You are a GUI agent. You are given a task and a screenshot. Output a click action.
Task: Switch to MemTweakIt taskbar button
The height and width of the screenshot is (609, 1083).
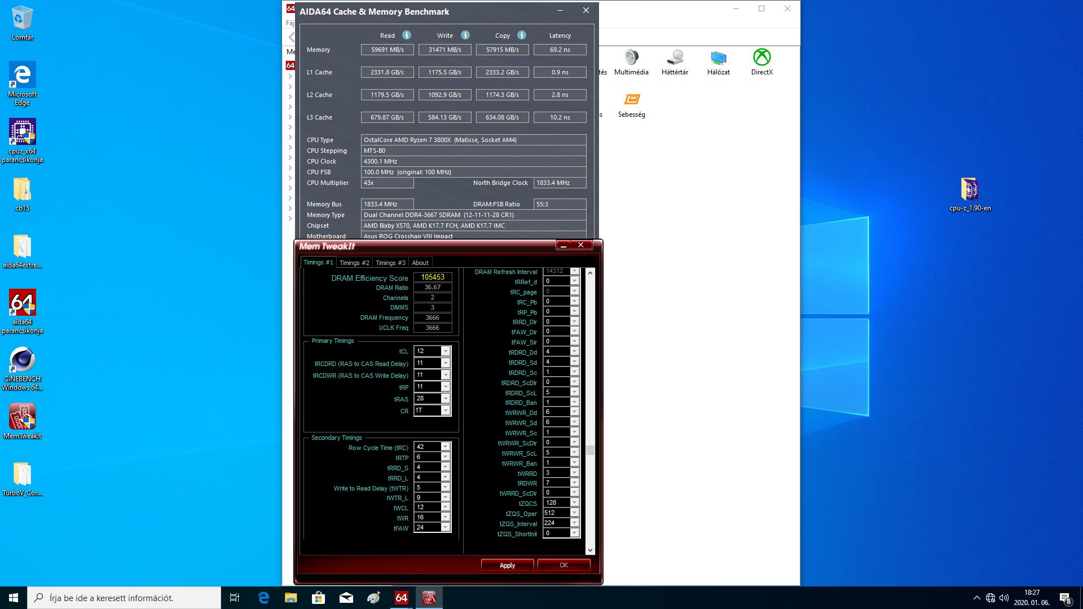click(x=429, y=598)
